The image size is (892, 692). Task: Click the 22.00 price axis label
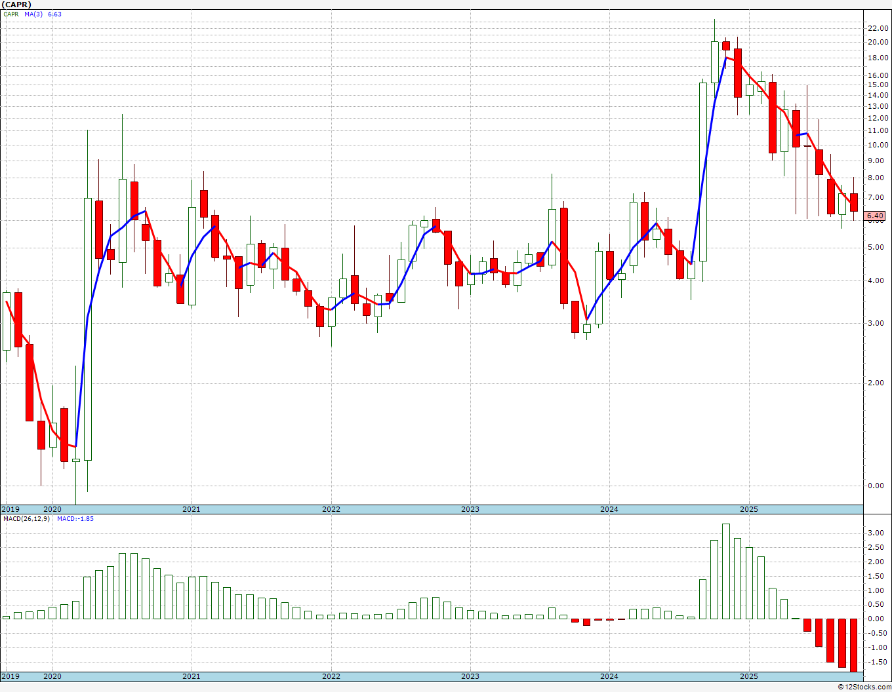[x=878, y=28]
